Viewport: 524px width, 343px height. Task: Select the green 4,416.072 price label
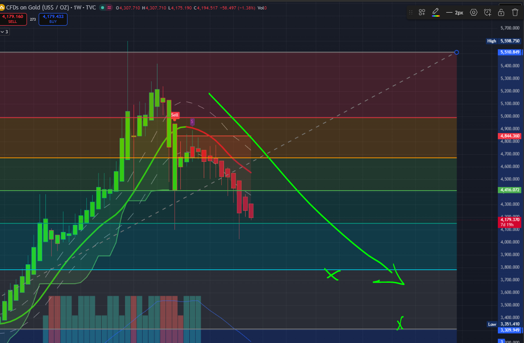510,190
